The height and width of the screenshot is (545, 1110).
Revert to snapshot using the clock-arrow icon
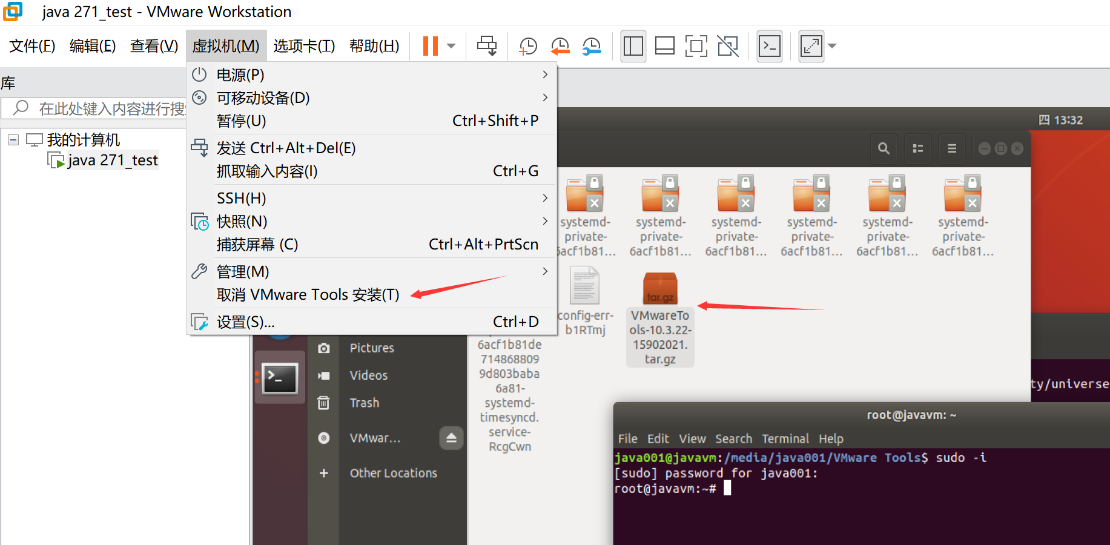click(560, 46)
